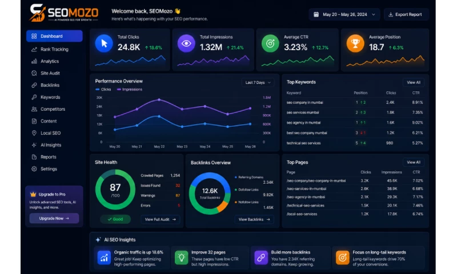Open the Keywords sidebar item
The image size is (457, 274).
click(x=50, y=97)
